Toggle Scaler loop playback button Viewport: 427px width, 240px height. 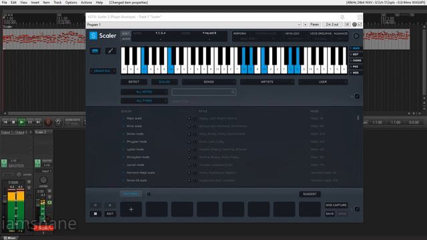click(x=95, y=205)
